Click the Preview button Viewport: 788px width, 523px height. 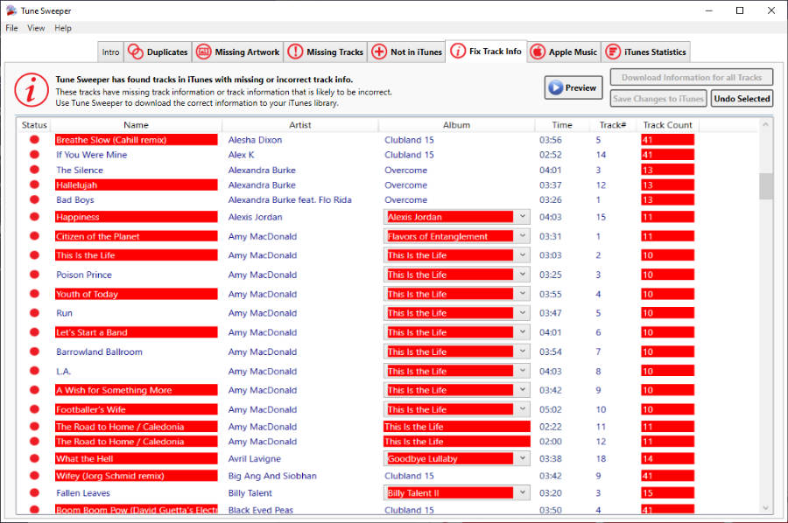click(x=573, y=87)
